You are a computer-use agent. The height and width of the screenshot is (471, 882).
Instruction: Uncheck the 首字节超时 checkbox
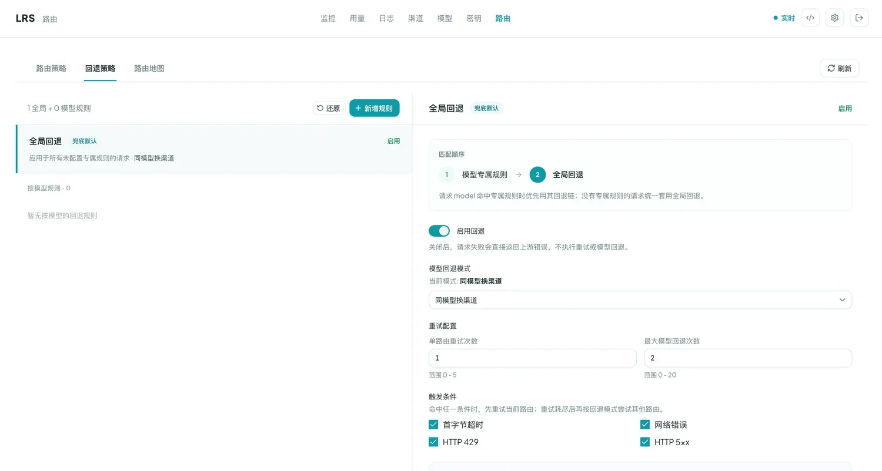[433, 425]
